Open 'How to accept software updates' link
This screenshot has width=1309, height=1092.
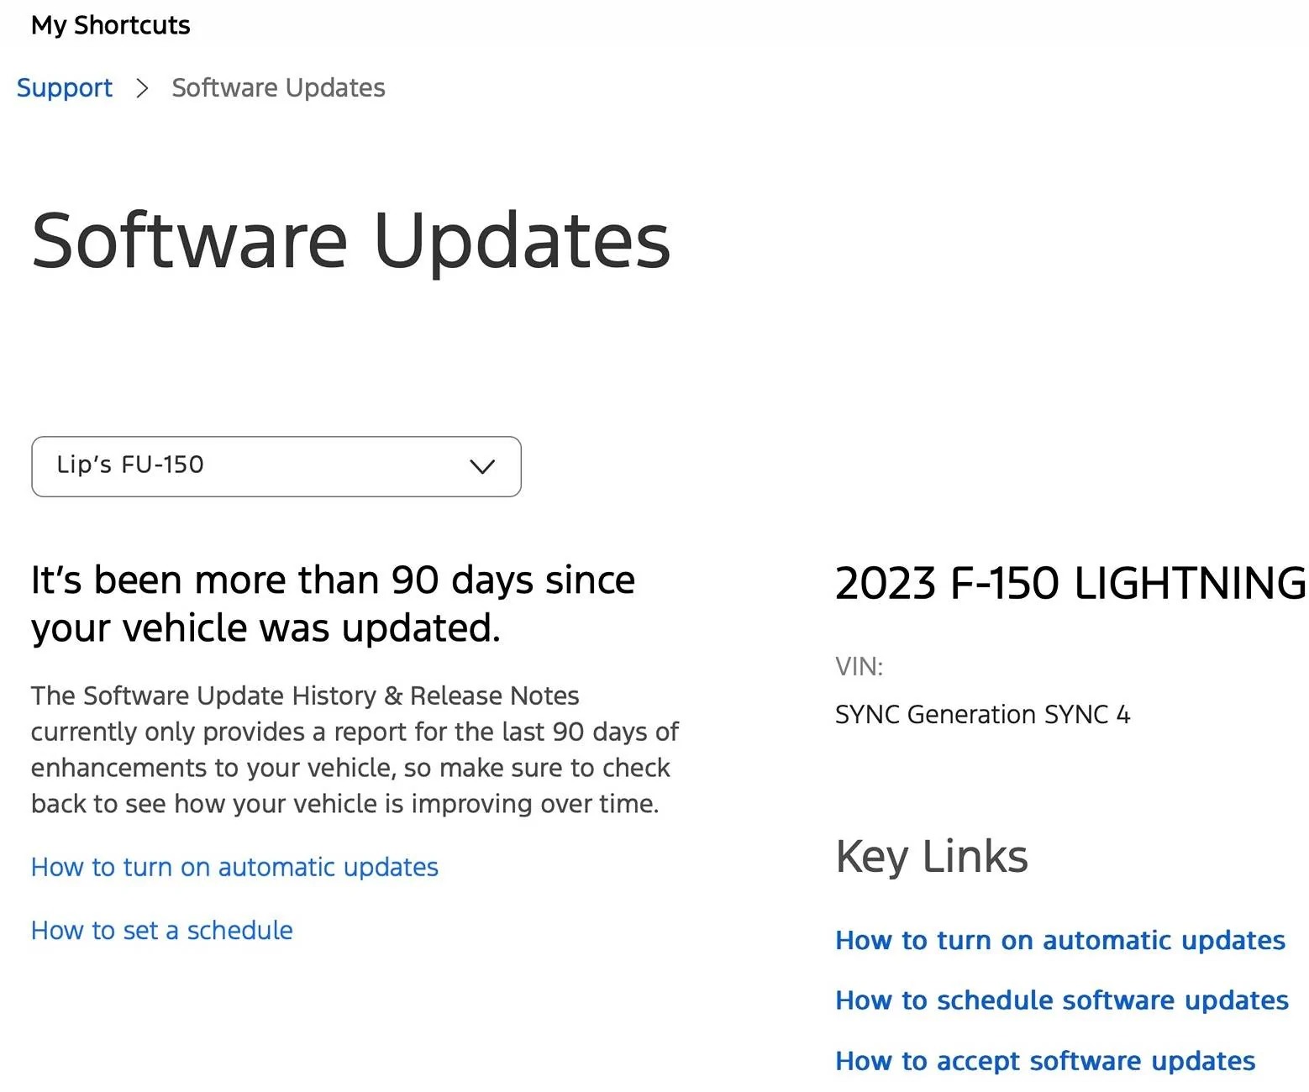tap(1044, 1061)
